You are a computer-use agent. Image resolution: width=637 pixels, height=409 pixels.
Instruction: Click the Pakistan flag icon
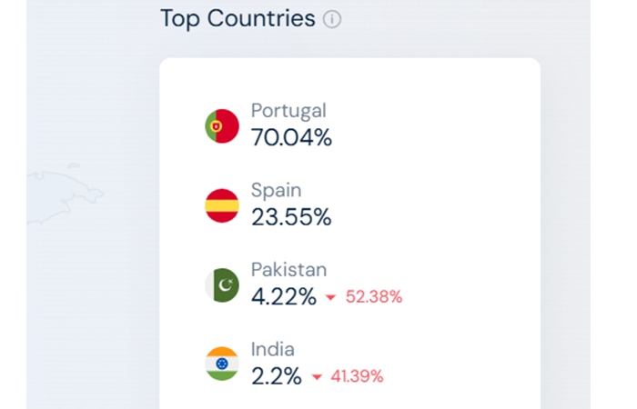point(222,285)
